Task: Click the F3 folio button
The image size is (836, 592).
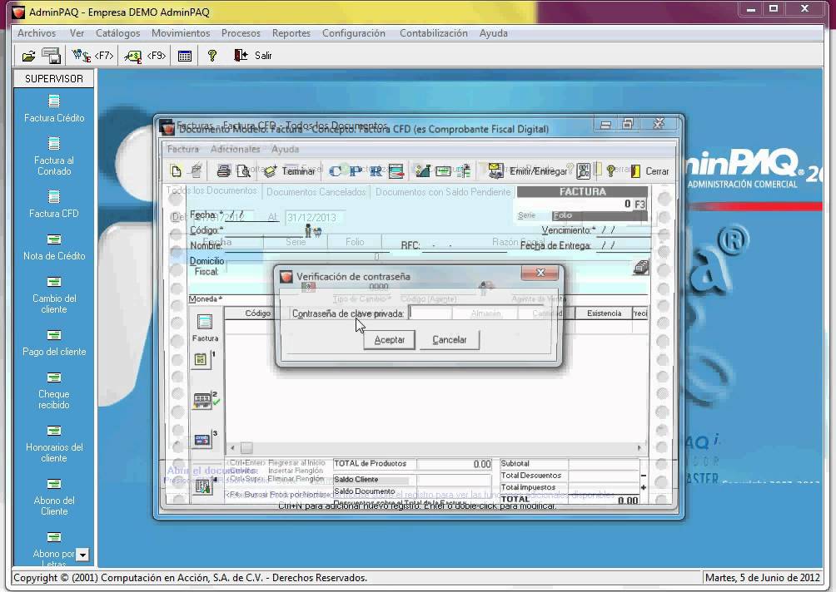Action: coord(639,204)
